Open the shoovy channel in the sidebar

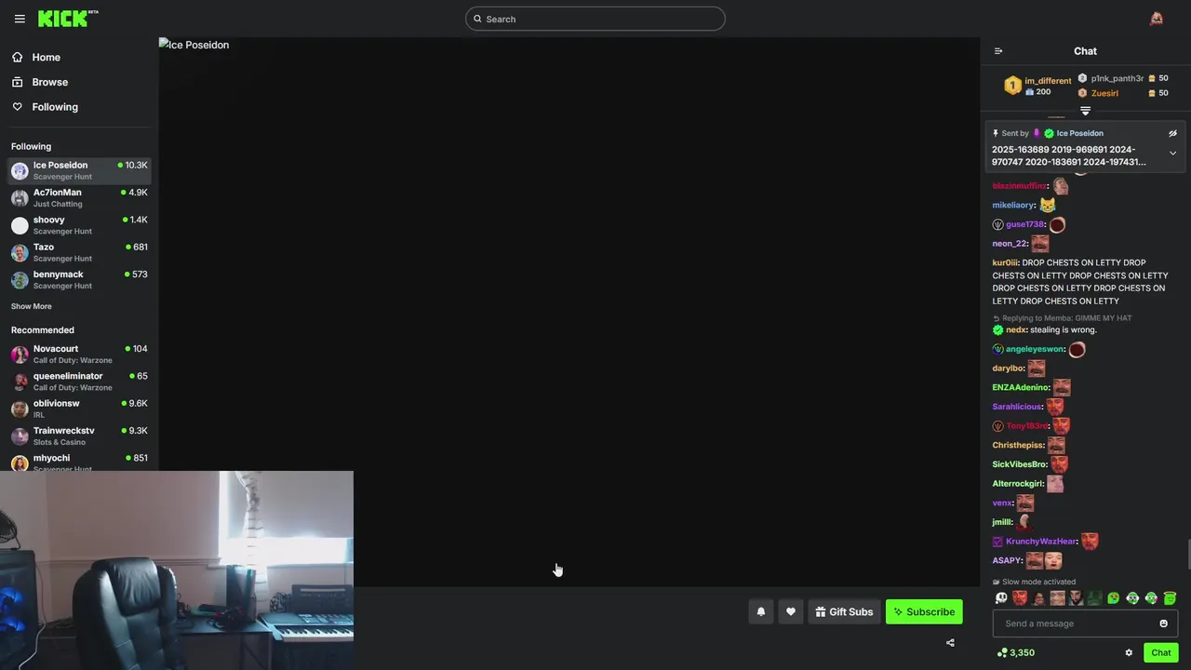coord(79,225)
